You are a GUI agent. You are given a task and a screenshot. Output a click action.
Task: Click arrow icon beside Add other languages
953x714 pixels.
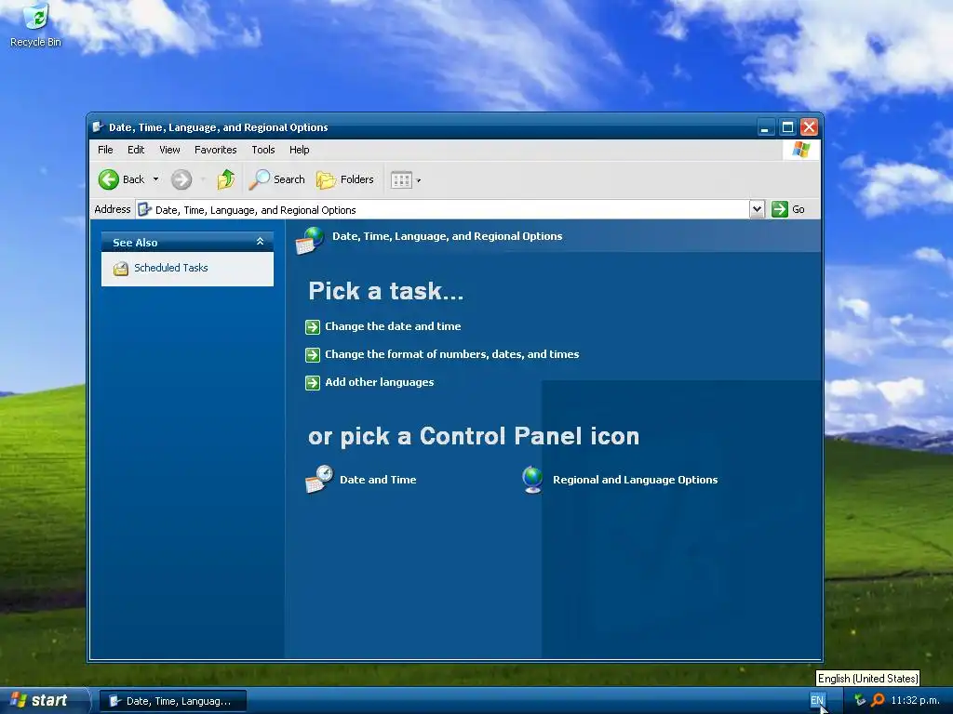coord(313,382)
